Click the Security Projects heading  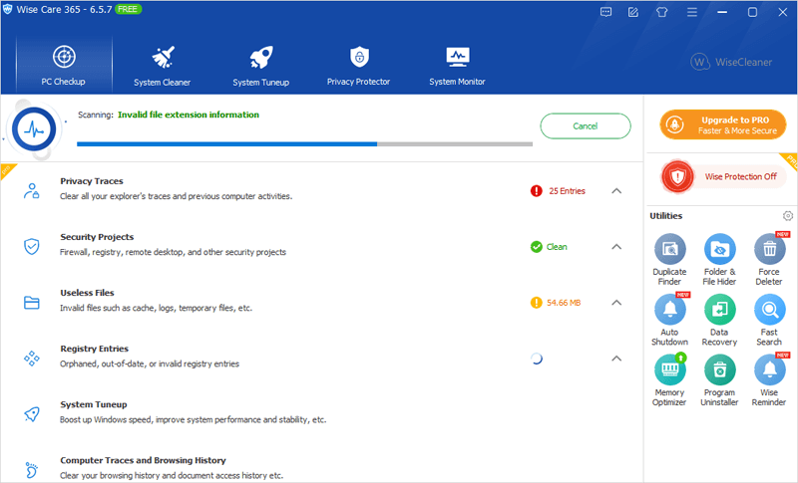(x=97, y=237)
